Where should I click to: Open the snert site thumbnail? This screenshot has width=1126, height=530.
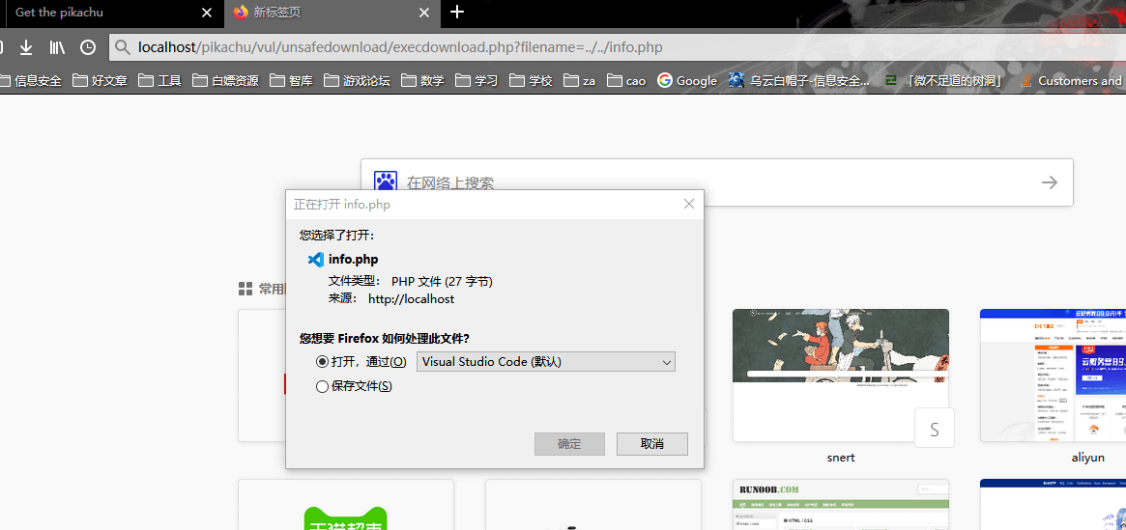[x=841, y=376]
